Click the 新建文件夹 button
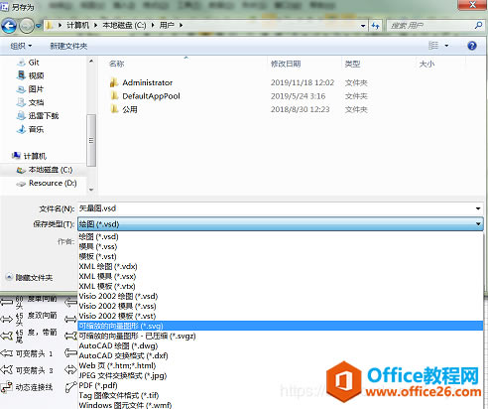Viewport: 488px width, 409px height. 68,46
